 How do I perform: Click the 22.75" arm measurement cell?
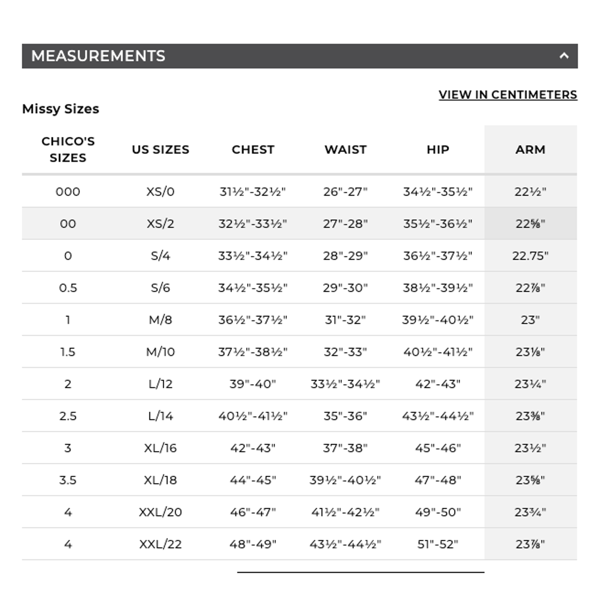[x=530, y=255]
